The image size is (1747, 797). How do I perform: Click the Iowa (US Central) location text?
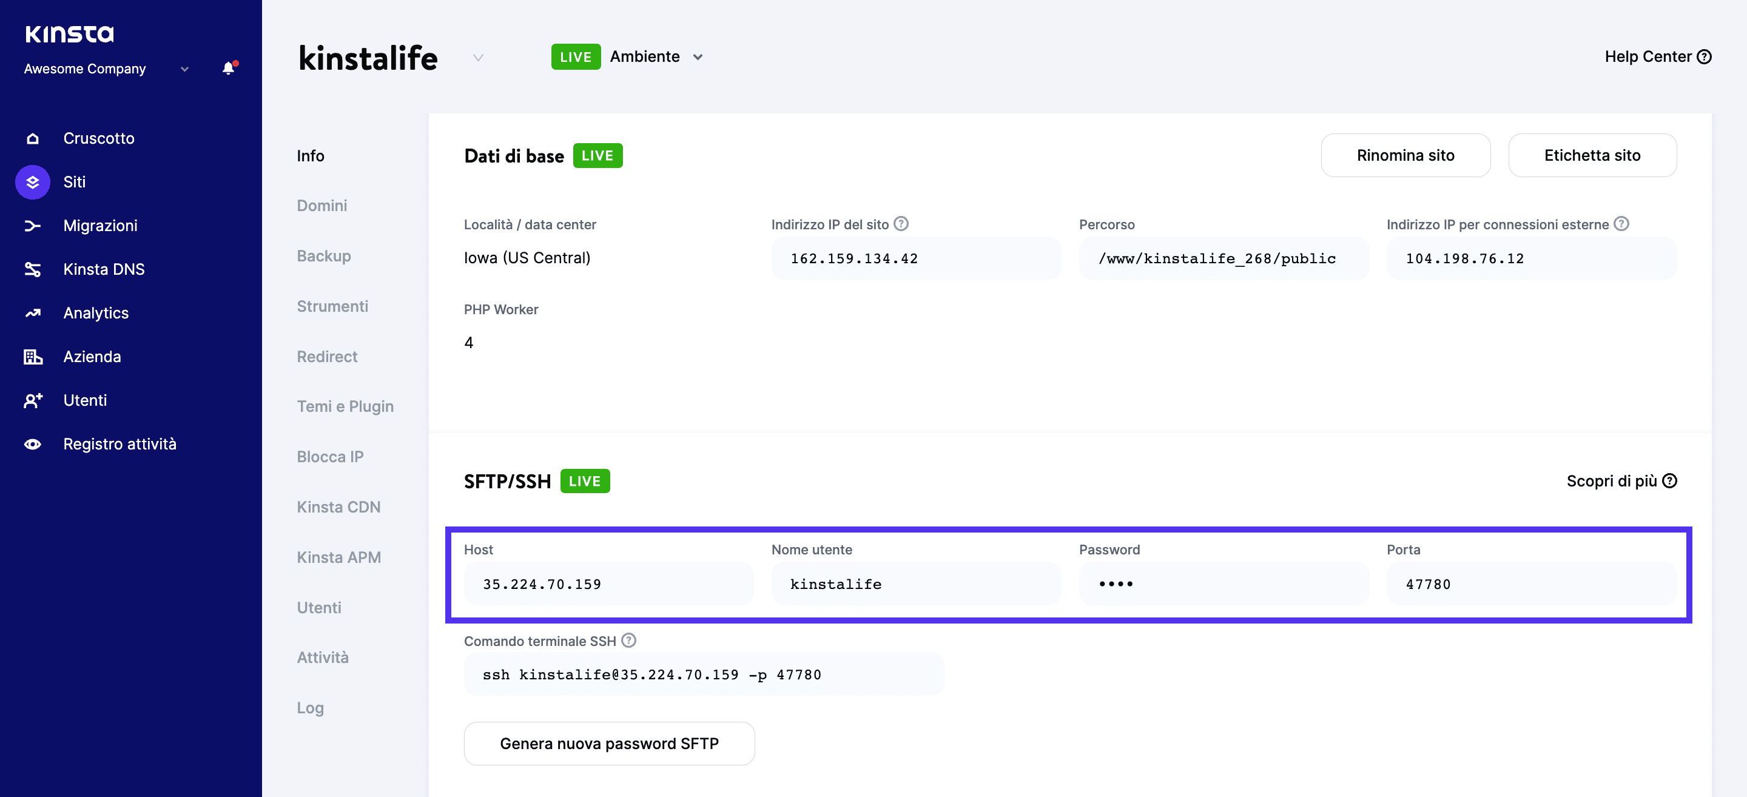point(527,258)
